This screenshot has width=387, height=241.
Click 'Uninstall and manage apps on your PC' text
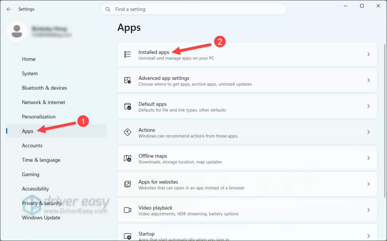pyautogui.click(x=176, y=58)
